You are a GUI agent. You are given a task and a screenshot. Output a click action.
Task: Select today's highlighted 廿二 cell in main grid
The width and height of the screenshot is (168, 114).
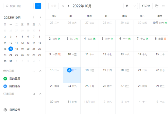click(x=72, y=75)
